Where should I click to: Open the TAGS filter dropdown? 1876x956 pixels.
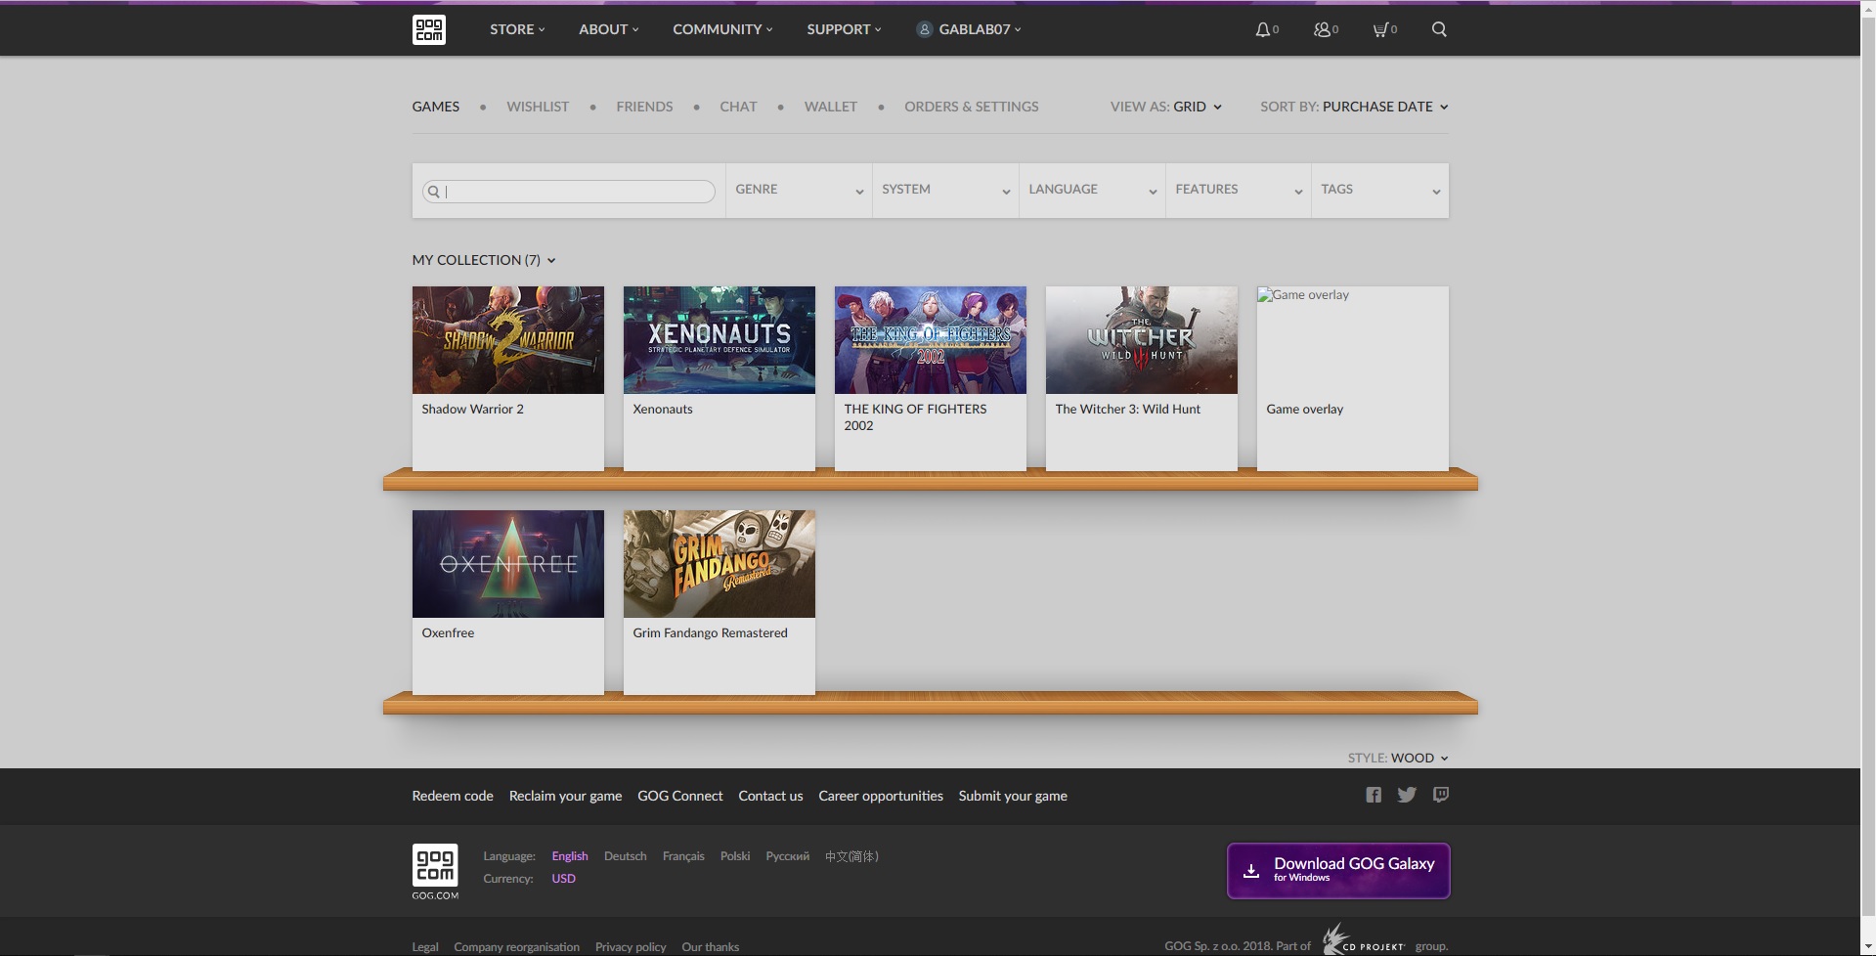1380,190
